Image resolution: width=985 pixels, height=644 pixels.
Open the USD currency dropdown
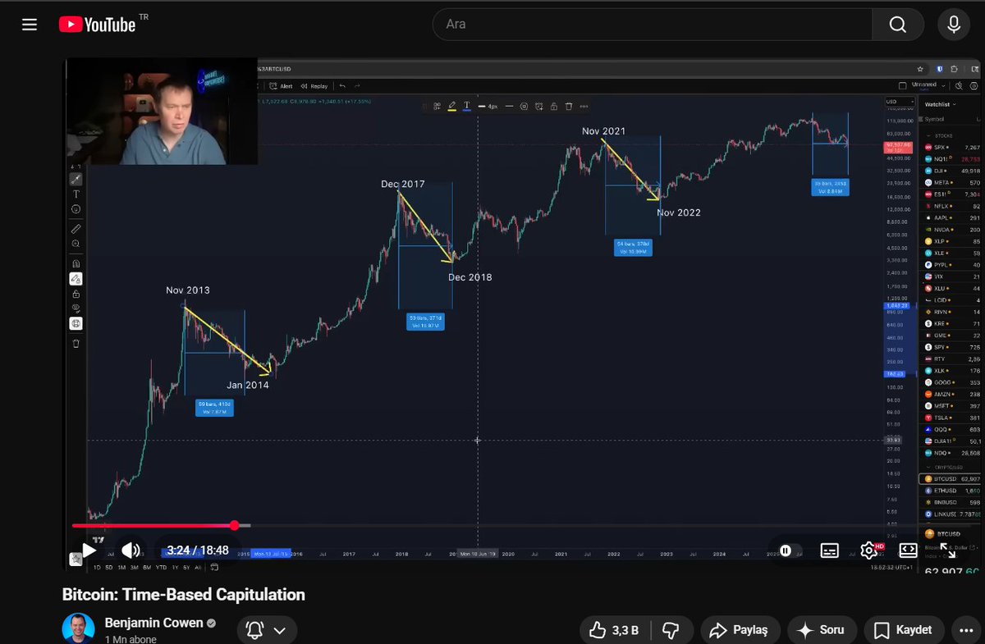click(900, 103)
